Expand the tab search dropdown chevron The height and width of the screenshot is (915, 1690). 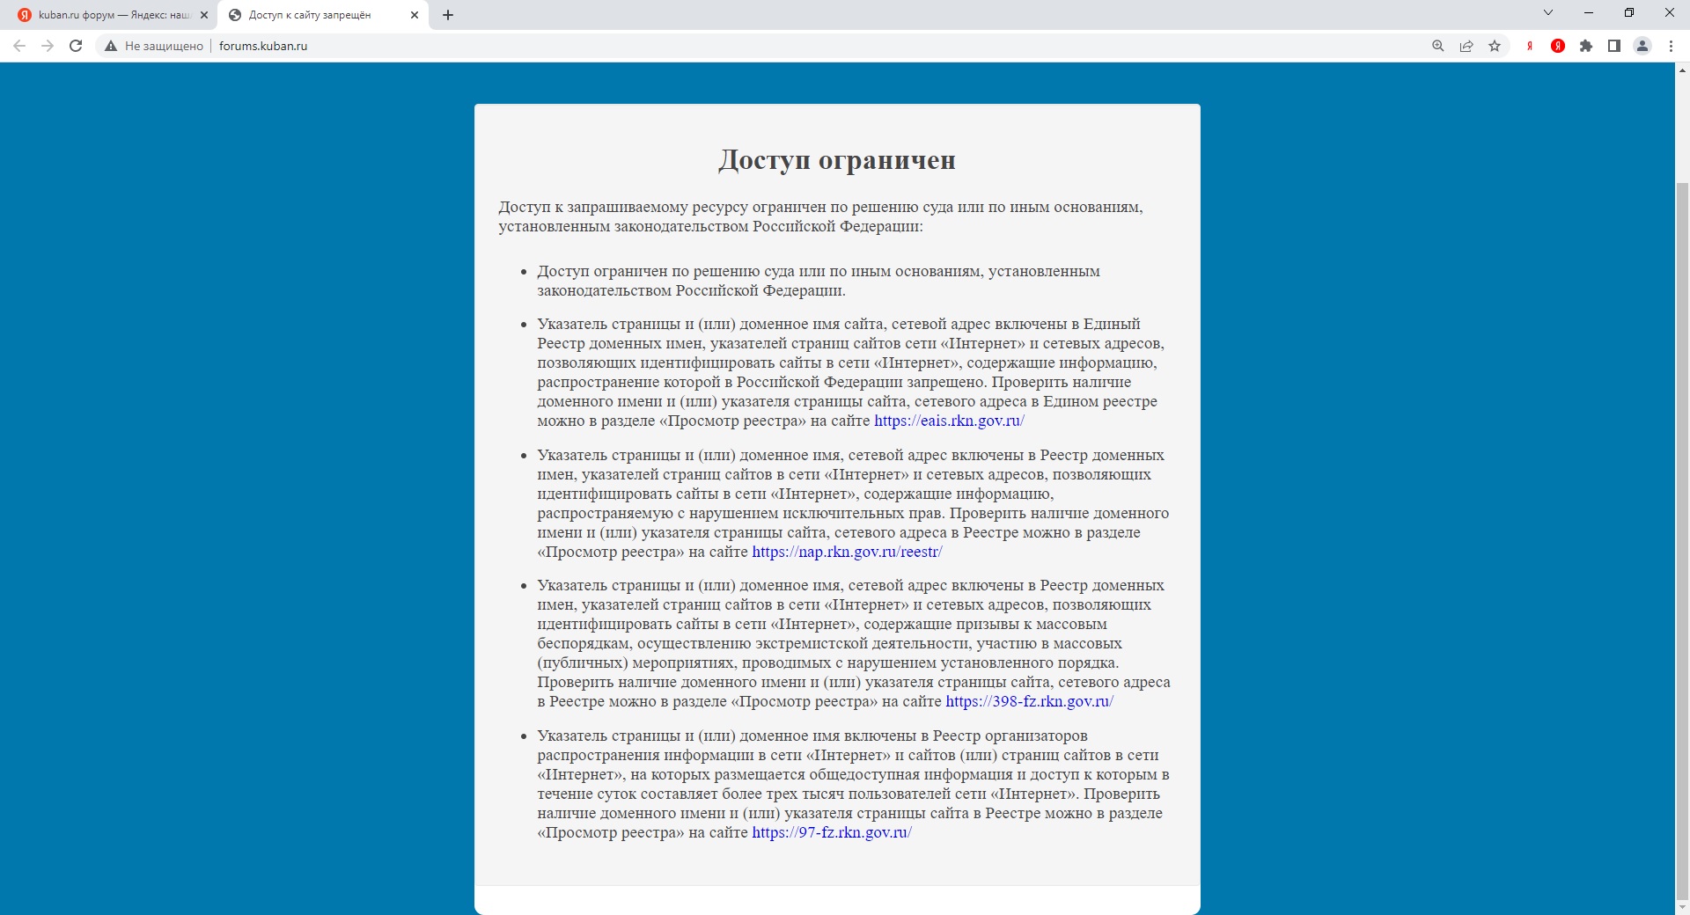pyautogui.click(x=1548, y=12)
